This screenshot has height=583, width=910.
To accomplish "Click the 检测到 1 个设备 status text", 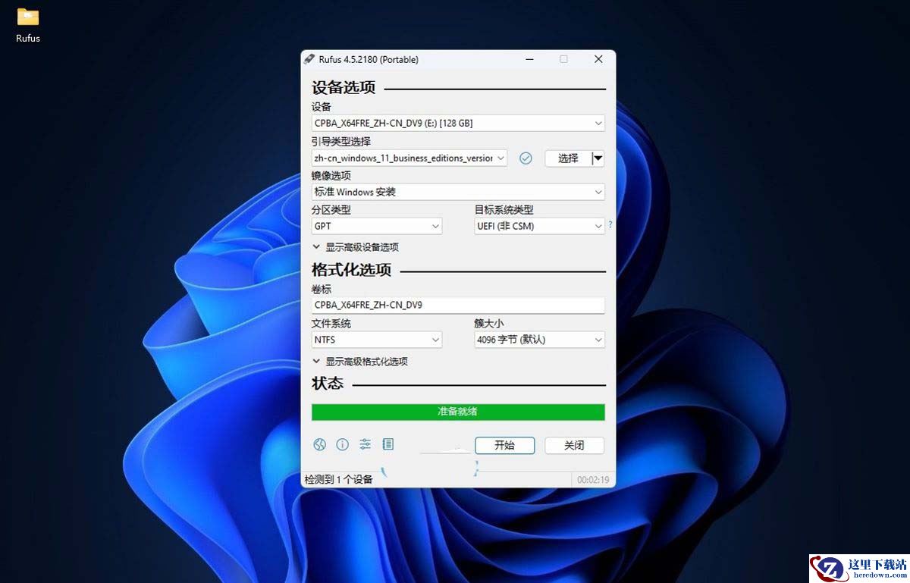I will pos(338,479).
